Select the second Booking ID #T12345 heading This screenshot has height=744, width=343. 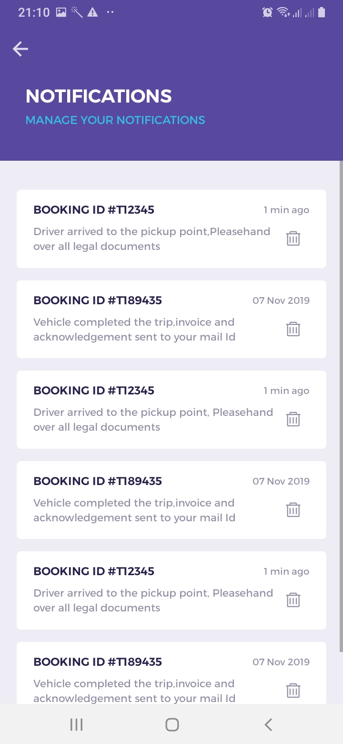(94, 391)
